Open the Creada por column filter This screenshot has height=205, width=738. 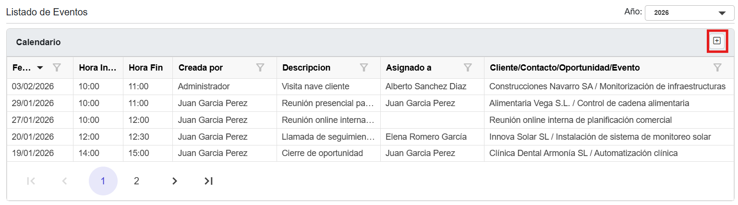click(x=260, y=68)
